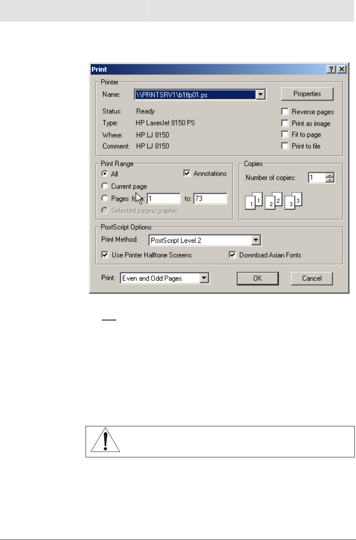Disable Use Printer Halftone Screens

tap(105, 255)
